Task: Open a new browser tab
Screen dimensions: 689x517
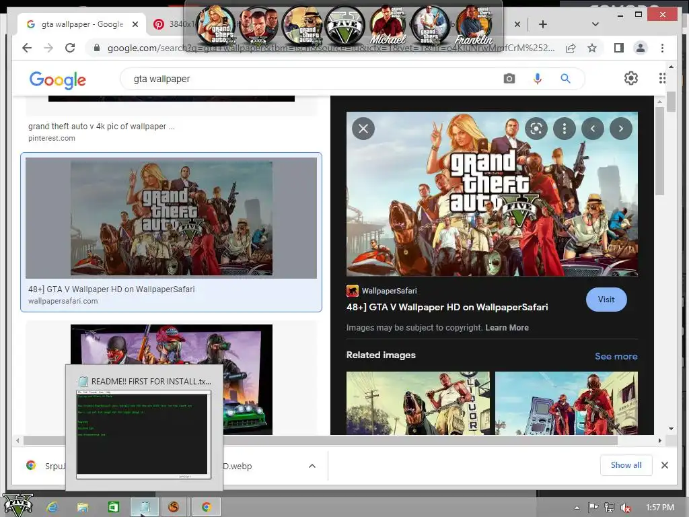Action: click(543, 24)
